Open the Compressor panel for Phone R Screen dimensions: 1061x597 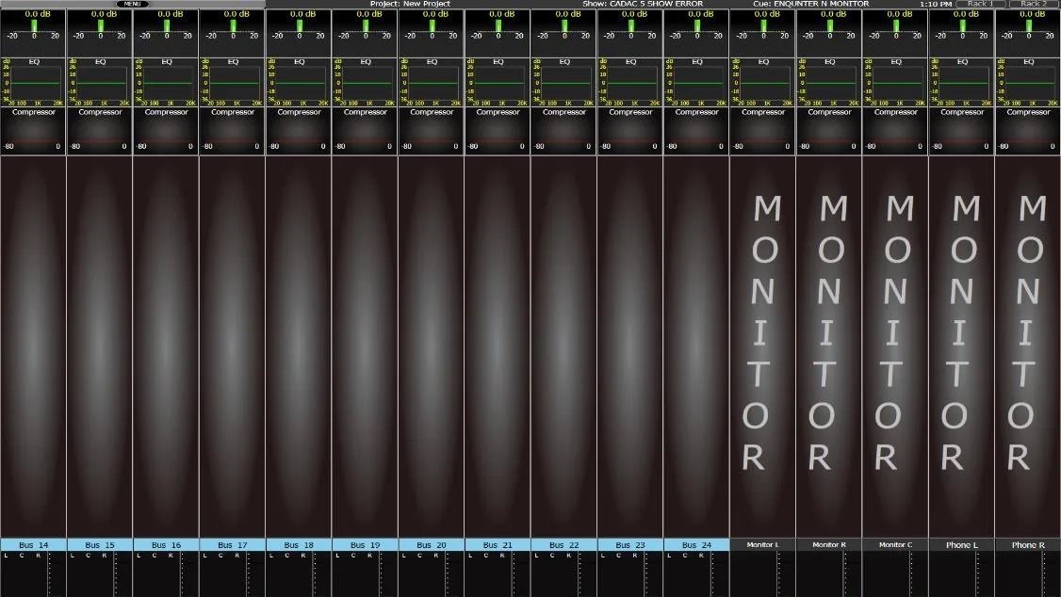coord(1028,131)
